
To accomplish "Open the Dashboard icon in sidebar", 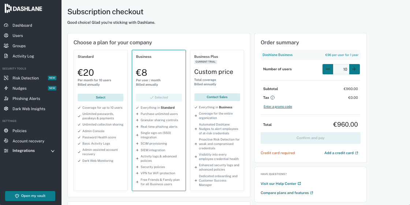I will coord(6,25).
